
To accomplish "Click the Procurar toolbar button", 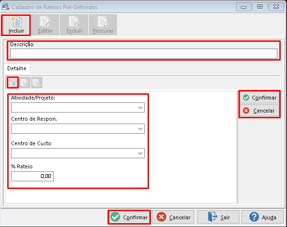I will coord(103,25).
